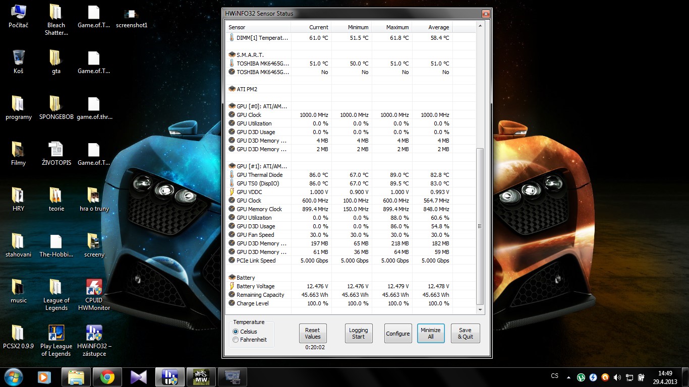This screenshot has width=689, height=387.
Task: Click the CS language indicator
Action: point(555,376)
